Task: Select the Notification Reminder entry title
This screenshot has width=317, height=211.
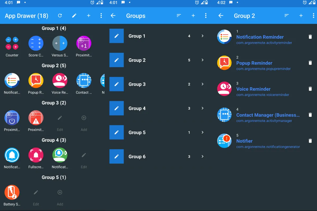Action: 260,37
